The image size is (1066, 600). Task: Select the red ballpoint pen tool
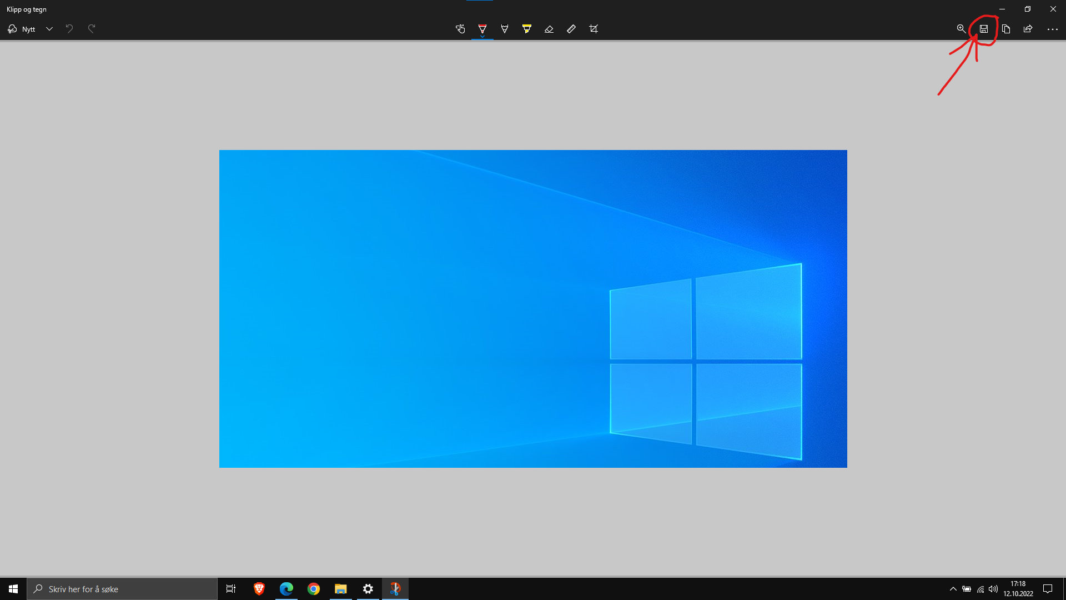tap(482, 29)
